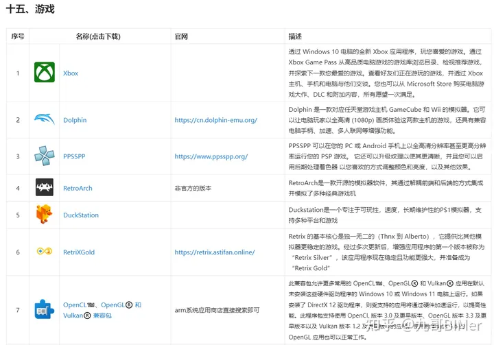Click row number 7 in the OpenCL row
Viewport: 494px width, 345px height.
coord(18,310)
